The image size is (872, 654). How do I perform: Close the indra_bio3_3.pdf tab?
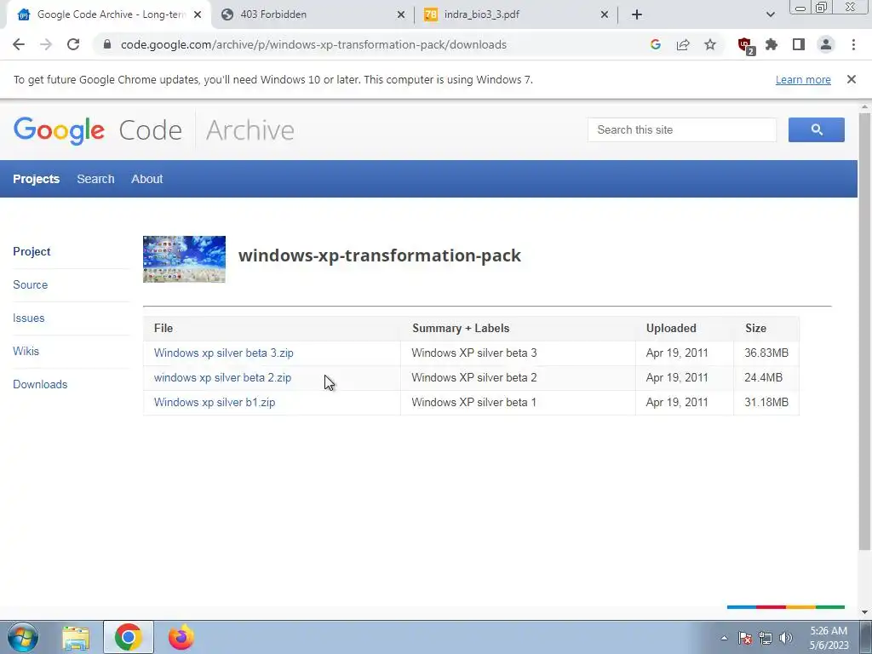click(x=605, y=14)
